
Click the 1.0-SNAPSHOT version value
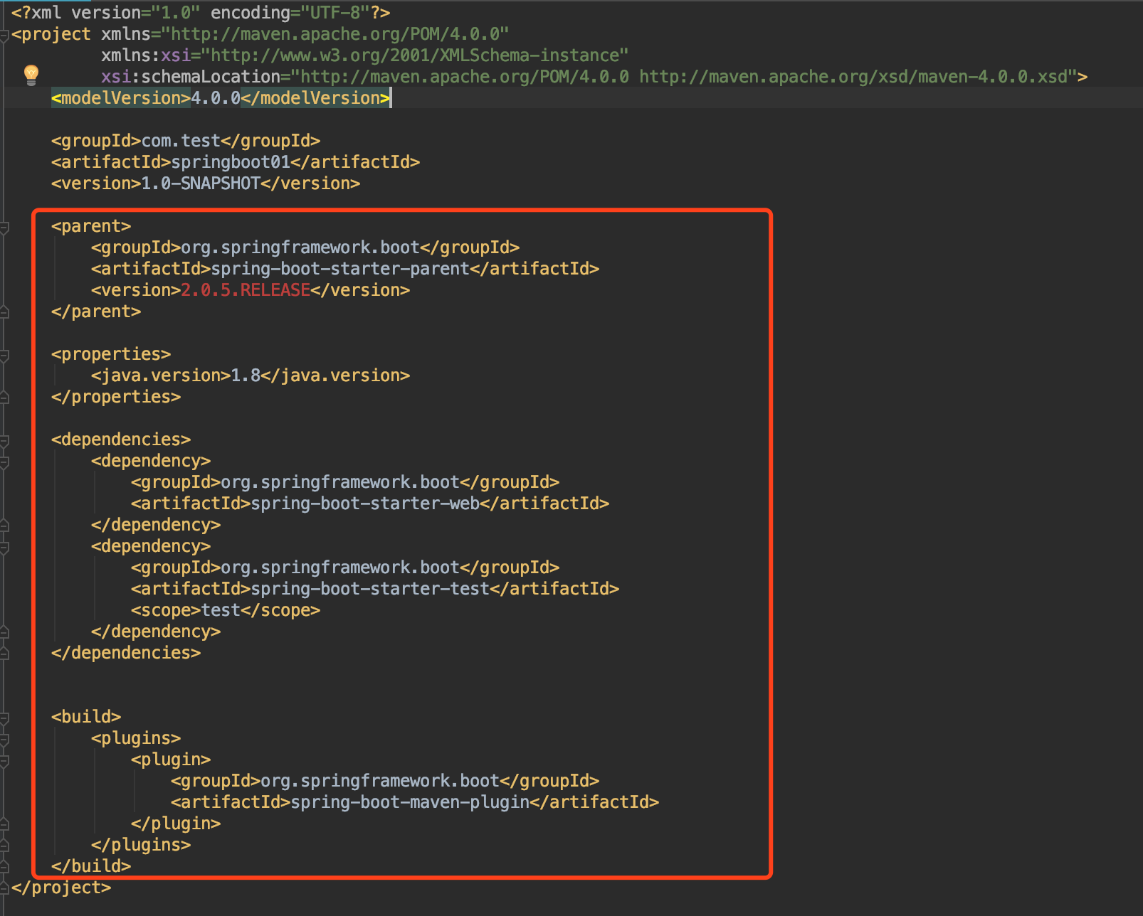click(201, 183)
